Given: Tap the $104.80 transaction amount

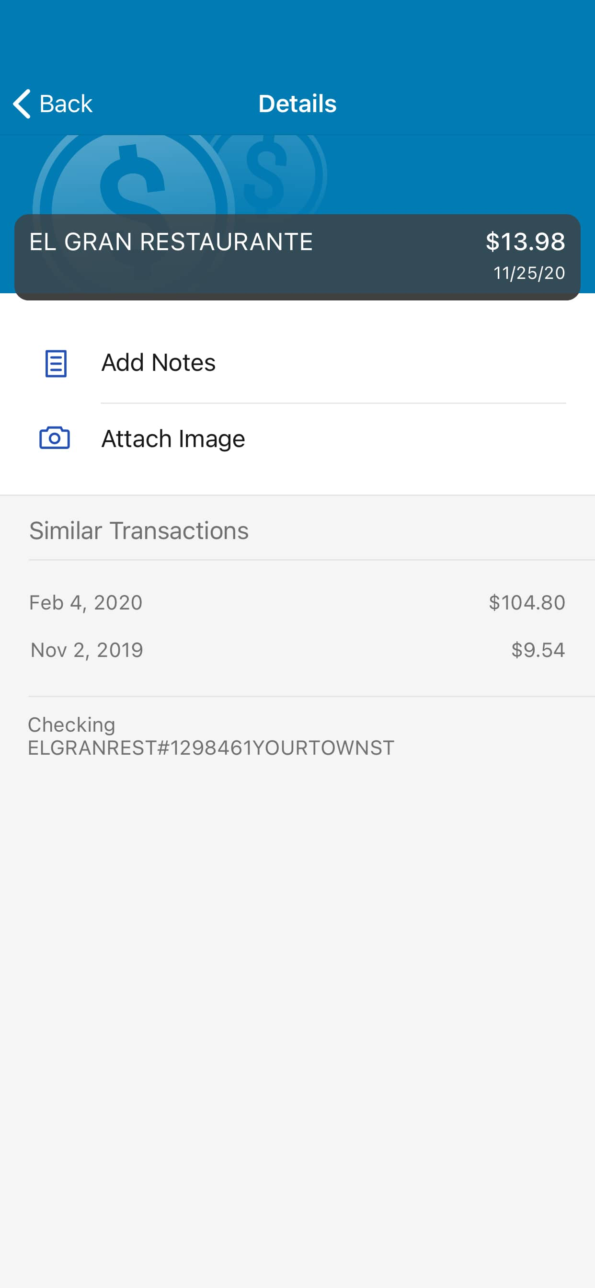Looking at the screenshot, I should 527,602.
